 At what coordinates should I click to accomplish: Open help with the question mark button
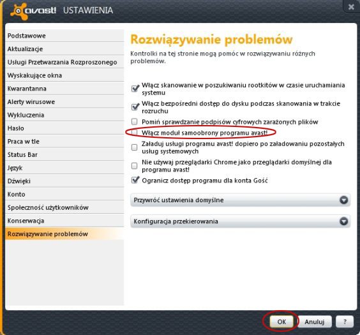point(345,322)
